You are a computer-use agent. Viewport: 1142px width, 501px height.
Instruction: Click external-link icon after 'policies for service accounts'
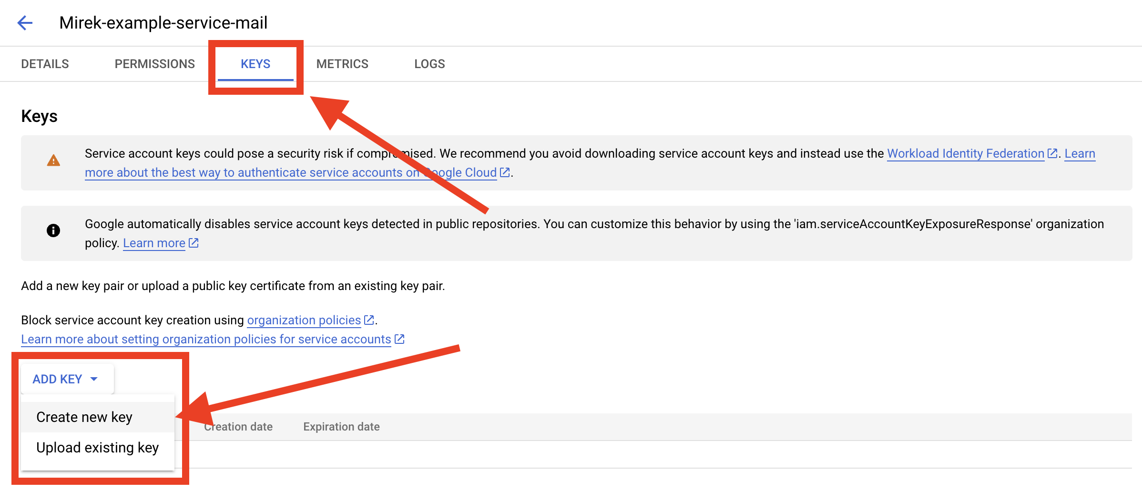[399, 339]
